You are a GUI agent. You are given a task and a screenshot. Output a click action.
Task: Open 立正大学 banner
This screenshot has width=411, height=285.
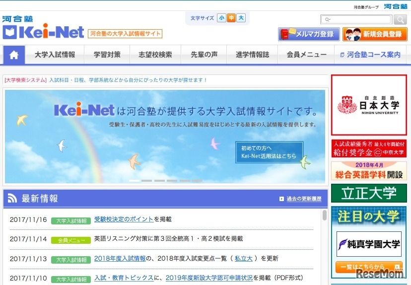pyautogui.click(x=369, y=193)
